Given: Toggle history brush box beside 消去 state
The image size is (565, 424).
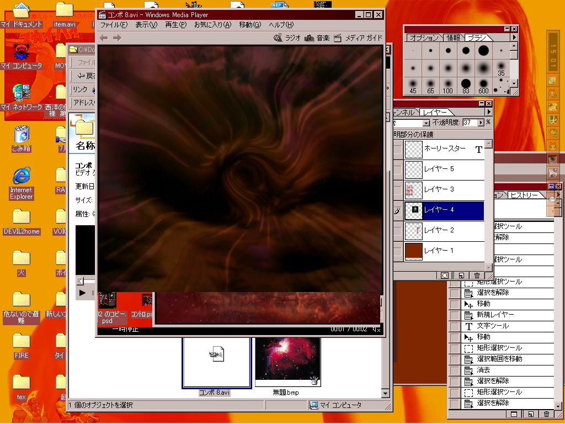Looking at the screenshot, I should 455,370.
